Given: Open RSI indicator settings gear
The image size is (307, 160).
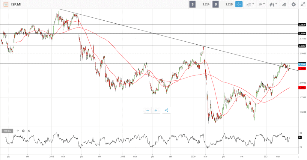Looking at the screenshot, I should tap(23, 131).
